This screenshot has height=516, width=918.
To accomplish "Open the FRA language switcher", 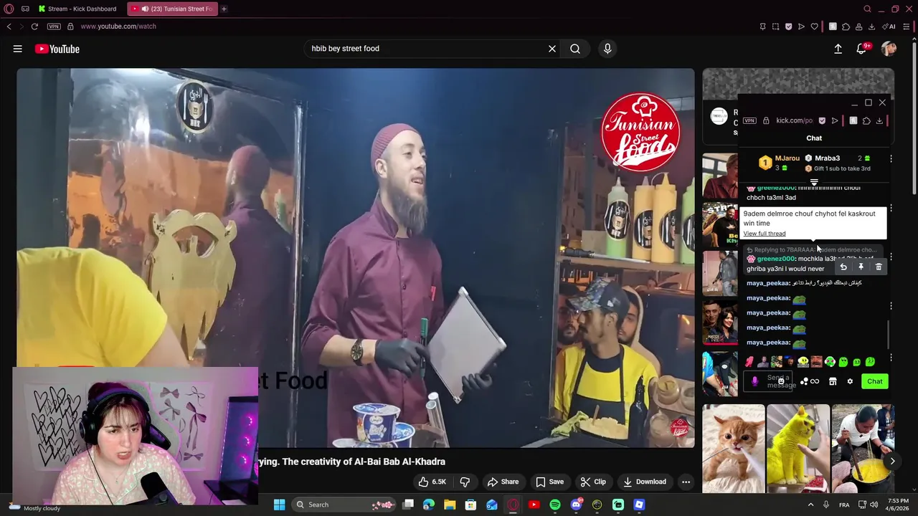I will click(844, 505).
